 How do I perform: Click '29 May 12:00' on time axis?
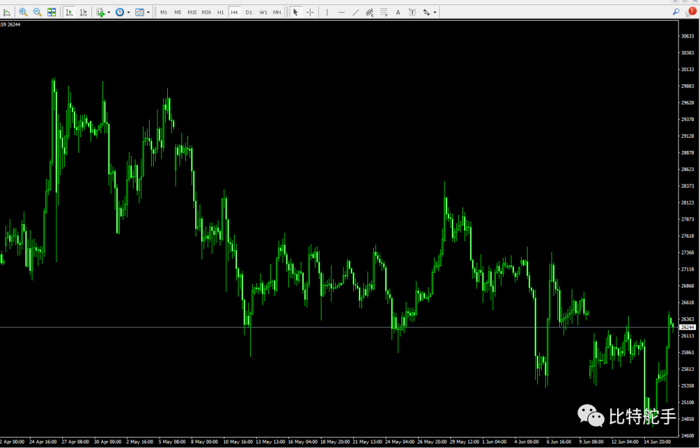point(465,442)
